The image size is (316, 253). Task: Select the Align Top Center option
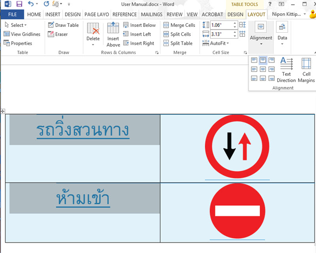pyautogui.click(x=263, y=61)
